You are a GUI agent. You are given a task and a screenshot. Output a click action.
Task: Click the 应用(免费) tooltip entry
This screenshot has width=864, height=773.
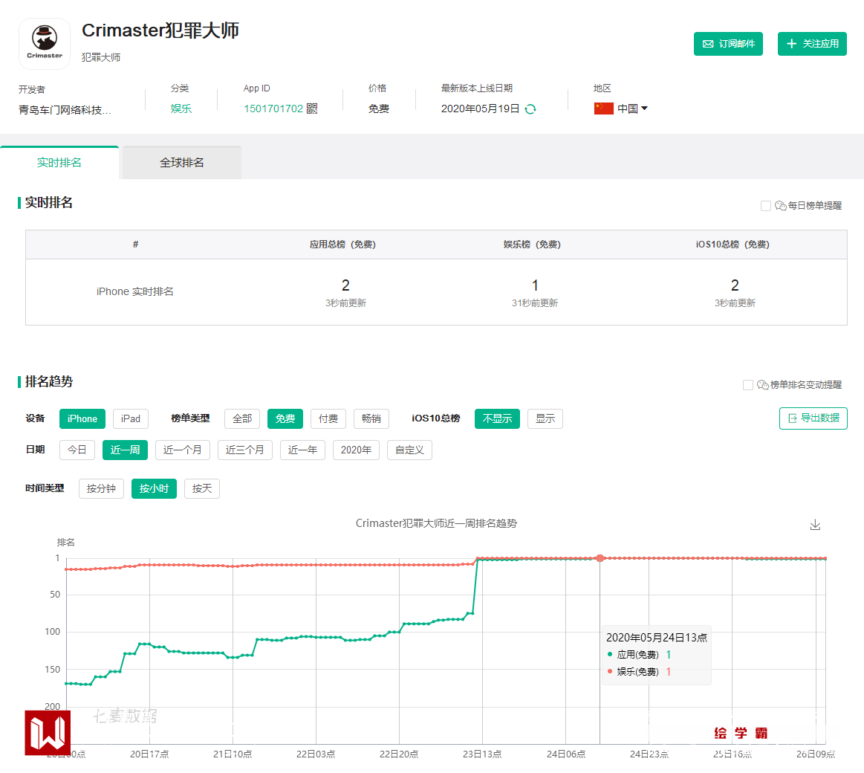(639, 655)
